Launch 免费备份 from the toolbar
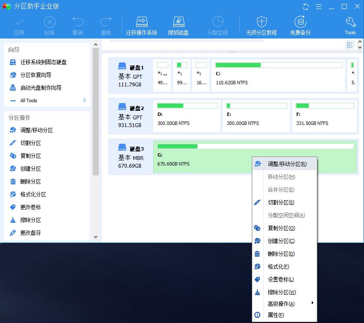 (x=300, y=24)
